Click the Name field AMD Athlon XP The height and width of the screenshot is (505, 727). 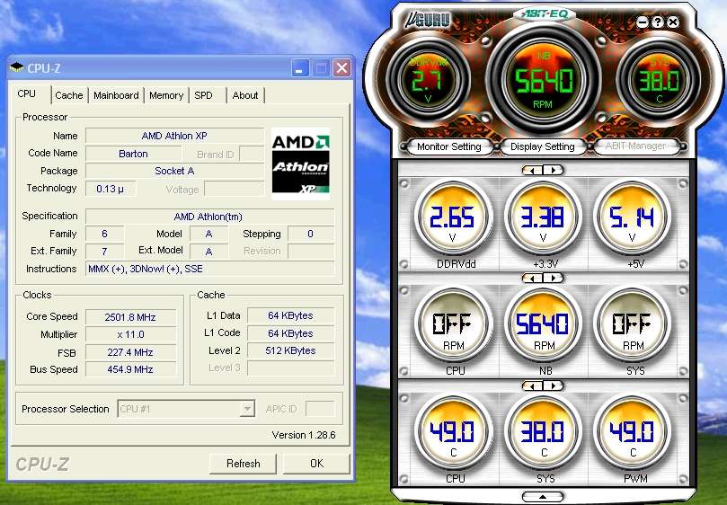click(174, 136)
